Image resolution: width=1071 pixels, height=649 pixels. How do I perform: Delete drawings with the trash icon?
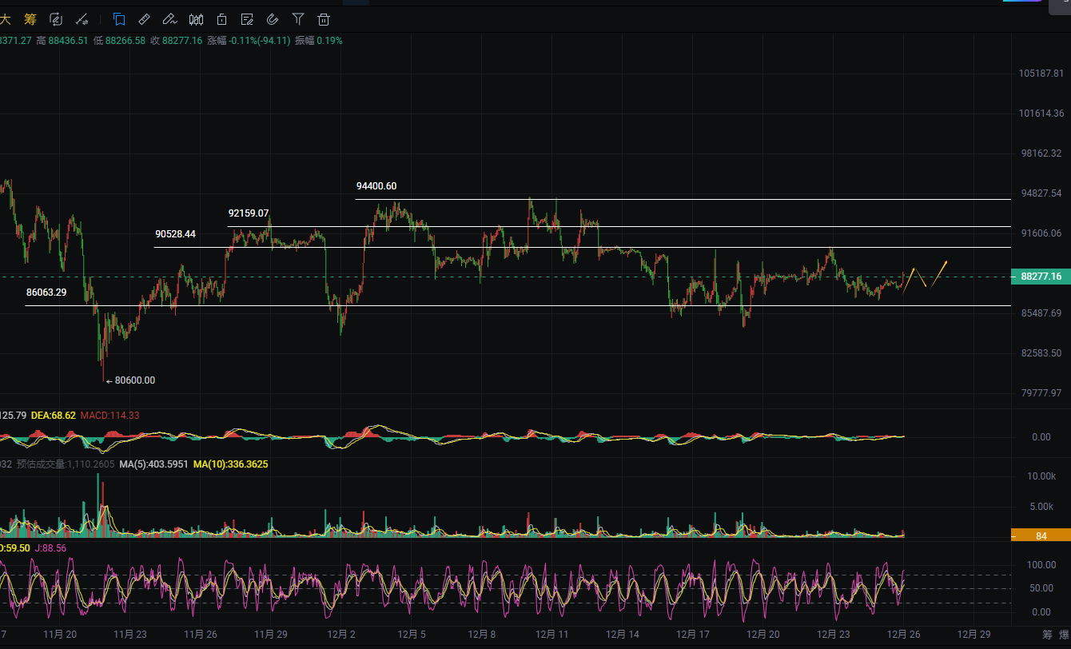pyautogui.click(x=324, y=19)
